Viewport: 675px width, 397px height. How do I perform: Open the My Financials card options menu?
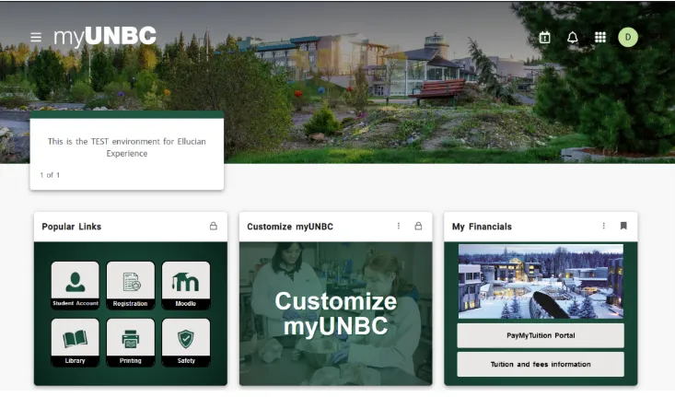click(603, 226)
